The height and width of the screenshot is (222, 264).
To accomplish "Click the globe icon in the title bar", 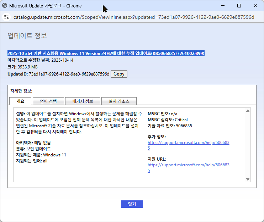I will coord(5,6).
